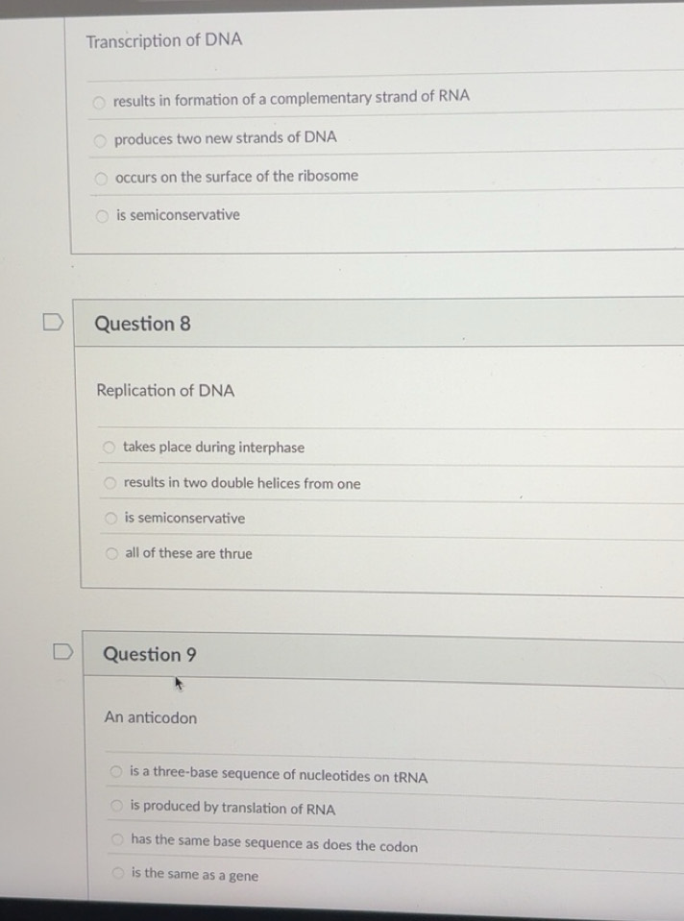Click the Question 8 heading
Screen dimensions: 684x921
(x=142, y=324)
